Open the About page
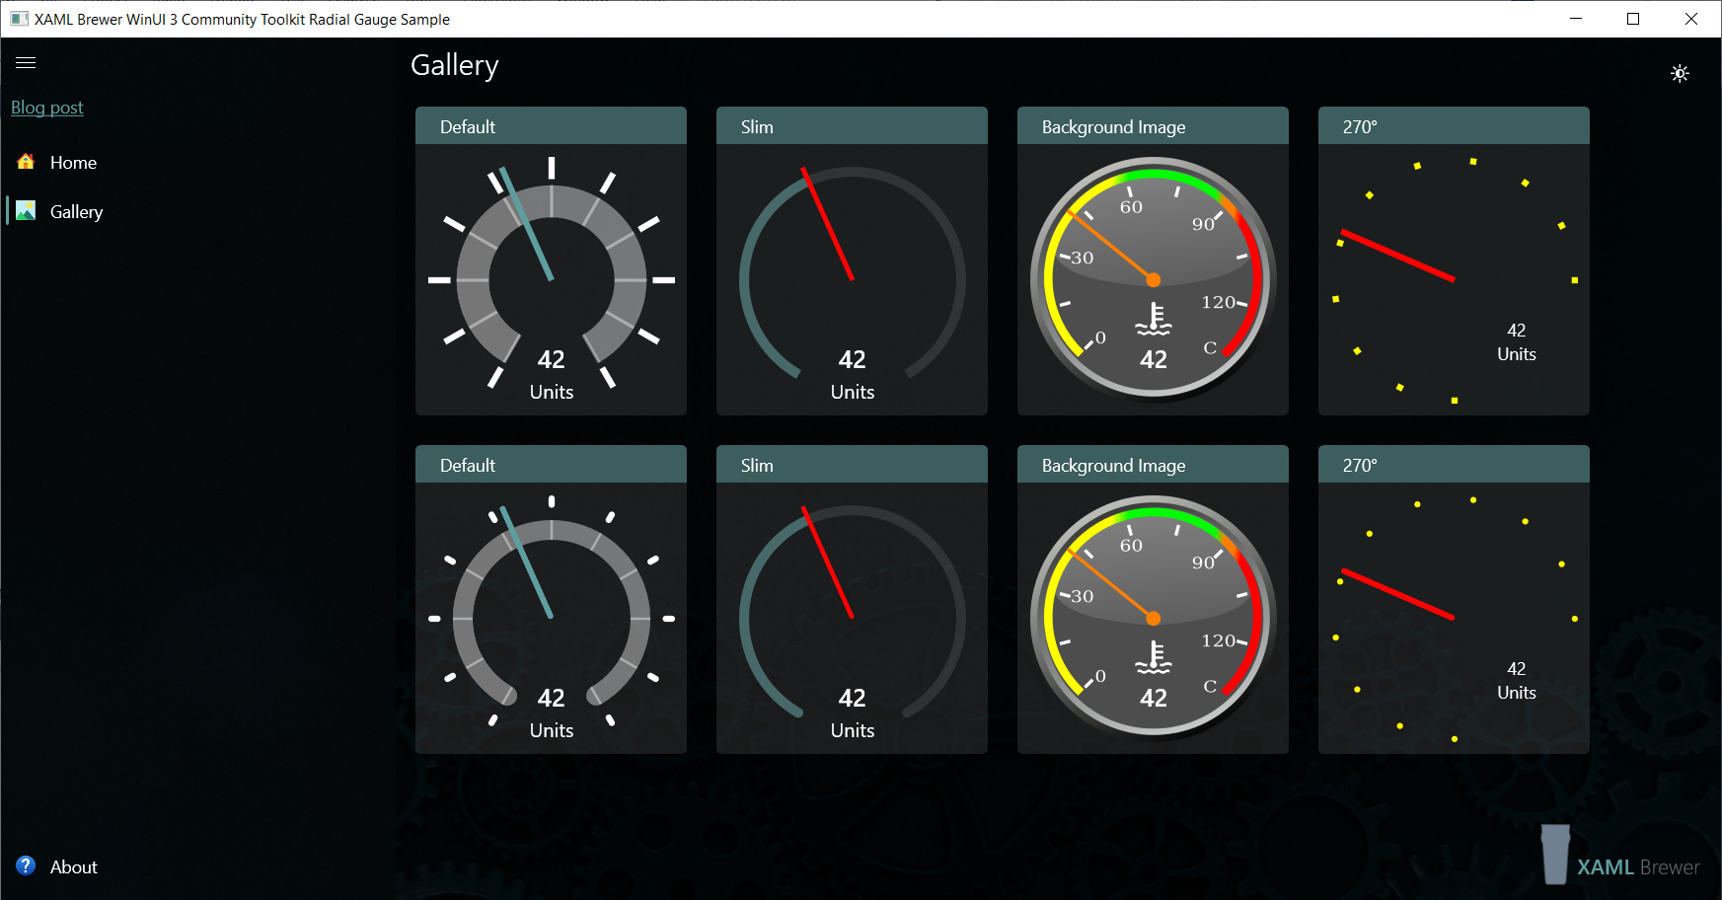This screenshot has height=900, width=1722. click(73, 867)
